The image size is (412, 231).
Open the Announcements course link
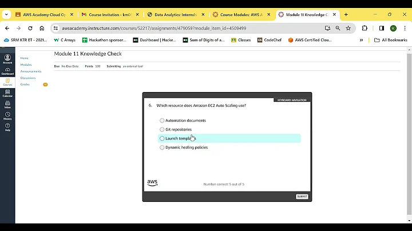31,71
